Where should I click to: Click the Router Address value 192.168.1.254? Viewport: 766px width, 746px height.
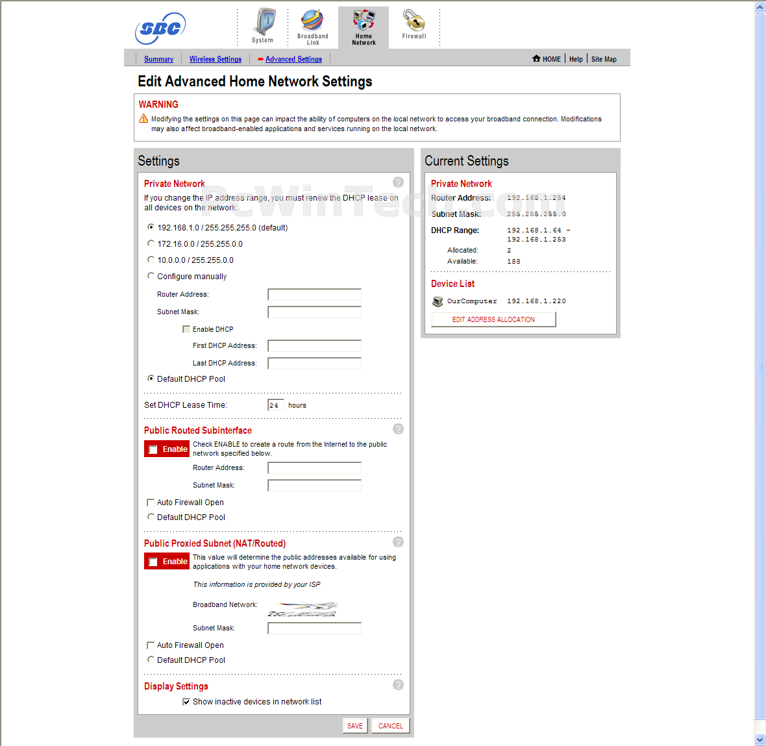click(536, 198)
